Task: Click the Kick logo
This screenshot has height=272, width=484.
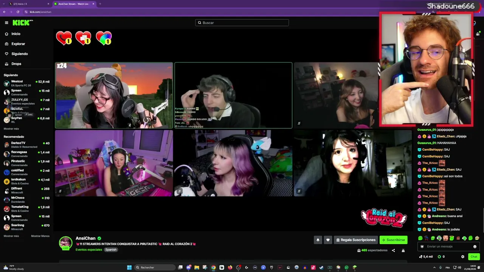Action: point(23,23)
